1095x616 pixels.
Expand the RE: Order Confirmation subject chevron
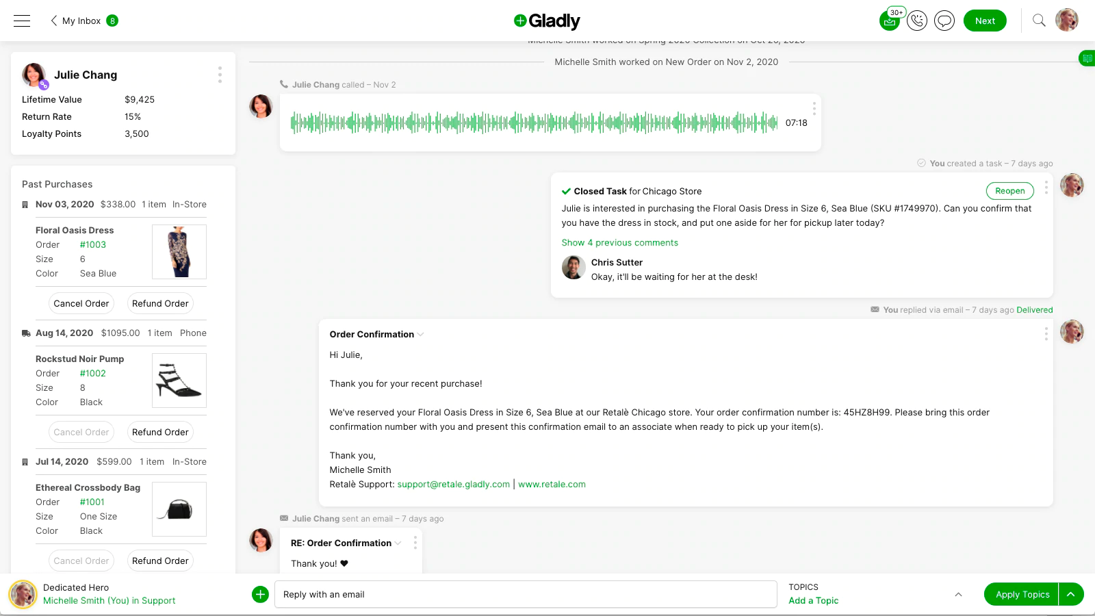coord(398,543)
